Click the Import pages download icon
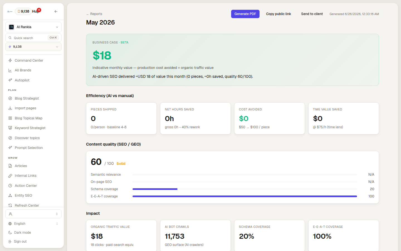Image resolution: width=401 pixels, height=251 pixels. [x=10, y=108]
